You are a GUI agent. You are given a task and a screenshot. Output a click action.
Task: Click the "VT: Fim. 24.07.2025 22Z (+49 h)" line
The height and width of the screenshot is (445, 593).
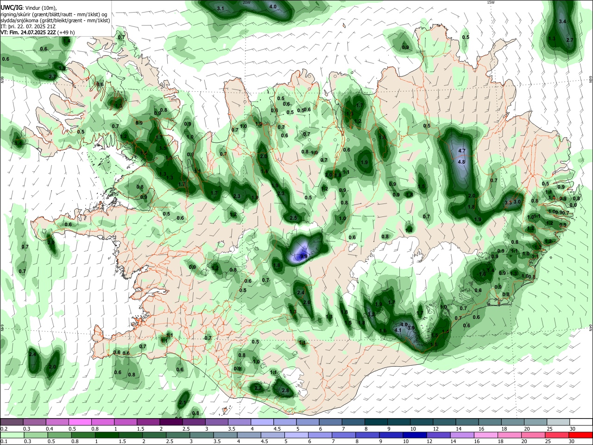pyautogui.click(x=38, y=32)
